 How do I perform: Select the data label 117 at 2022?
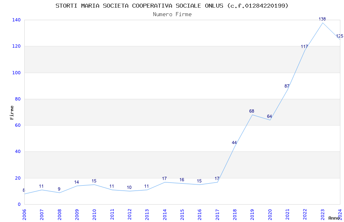(x=304, y=46)
